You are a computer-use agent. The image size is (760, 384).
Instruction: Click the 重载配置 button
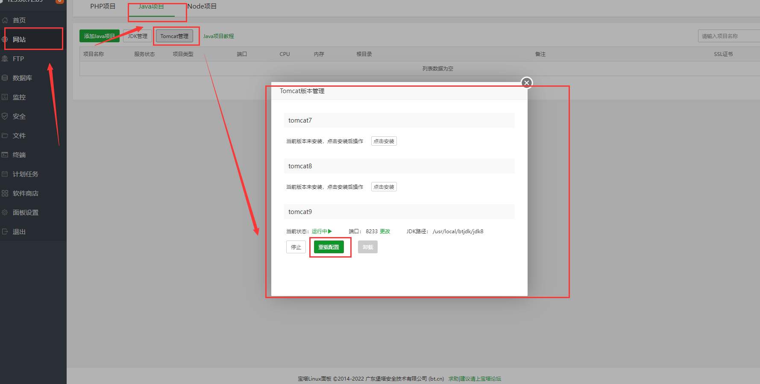(329, 247)
